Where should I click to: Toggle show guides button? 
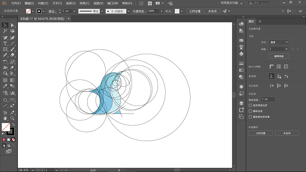272,76
